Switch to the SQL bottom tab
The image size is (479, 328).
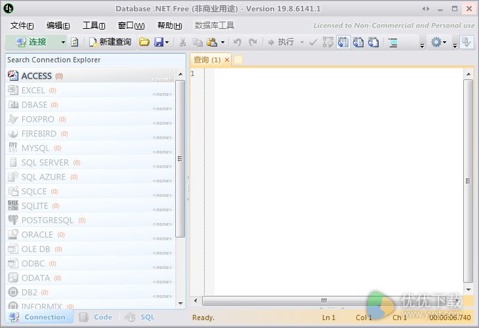pos(140,318)
